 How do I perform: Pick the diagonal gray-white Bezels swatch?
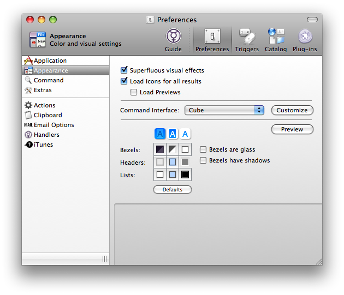click(173, 149)
